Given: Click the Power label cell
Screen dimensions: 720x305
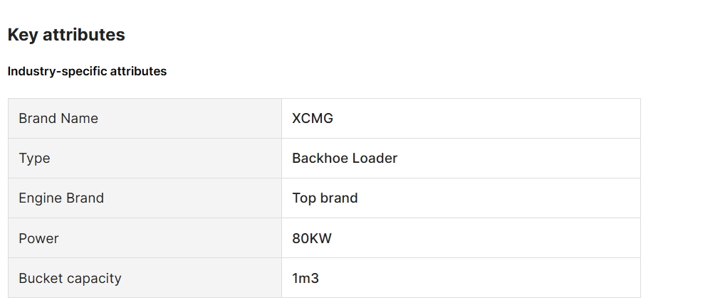Looking at the screenshot, I should (145, 238).
